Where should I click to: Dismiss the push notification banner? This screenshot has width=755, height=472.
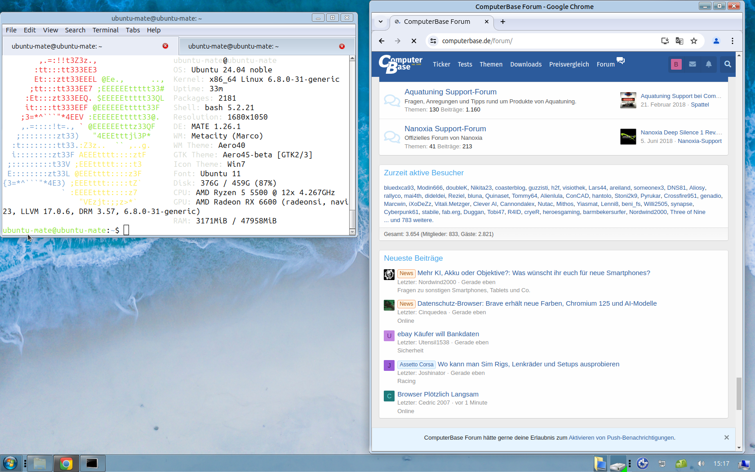(727, 437)
